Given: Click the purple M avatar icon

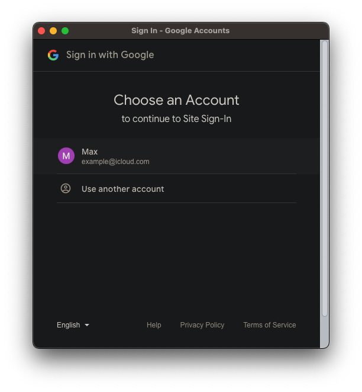Looking at the screenshot, I should (66, 156).
